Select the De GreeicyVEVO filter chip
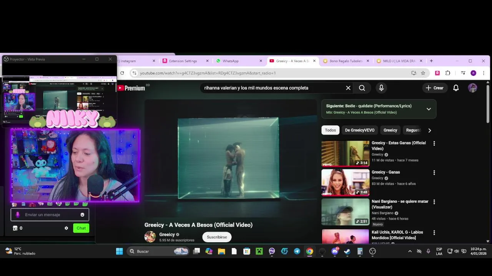 click(x=360, y=130)
